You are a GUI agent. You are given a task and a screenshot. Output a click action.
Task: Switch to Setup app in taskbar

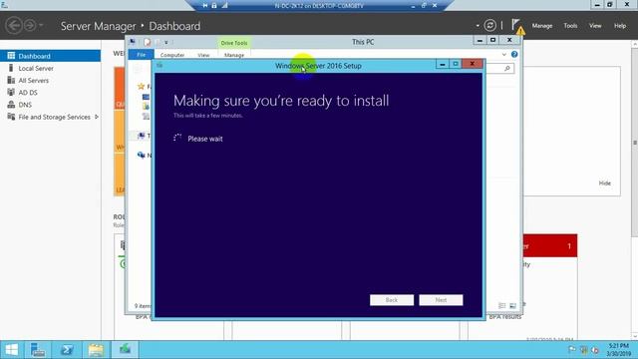(x=125, y=349)
